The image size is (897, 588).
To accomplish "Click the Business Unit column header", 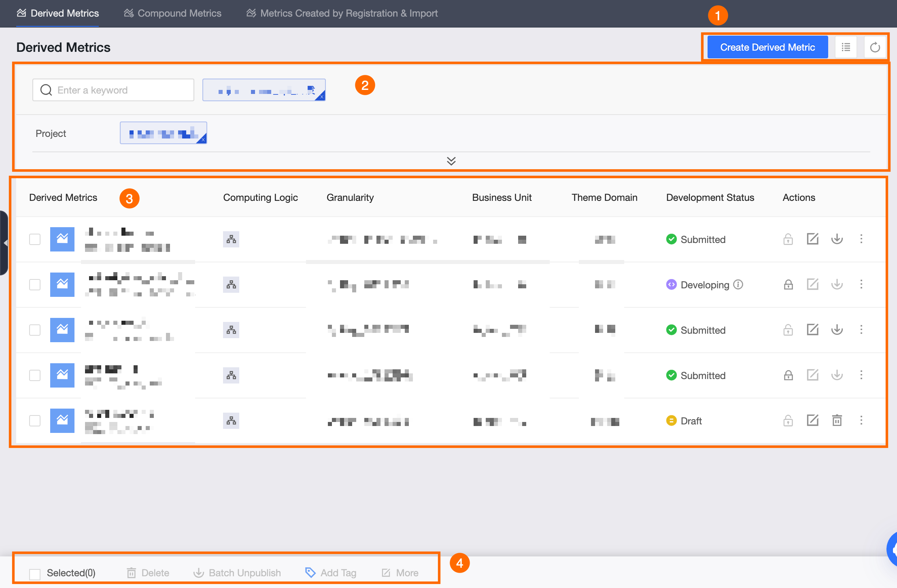I will (x=502, y=198).
